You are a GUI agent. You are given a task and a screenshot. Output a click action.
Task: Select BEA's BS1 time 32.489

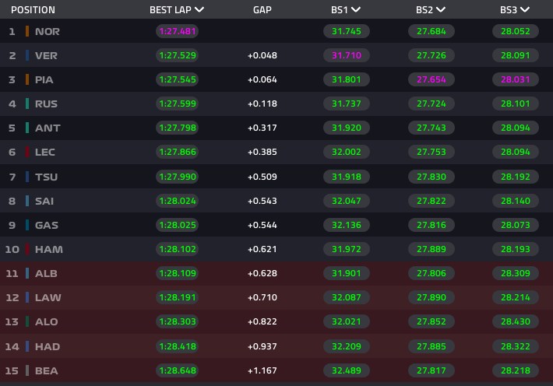tap(347, 370)
